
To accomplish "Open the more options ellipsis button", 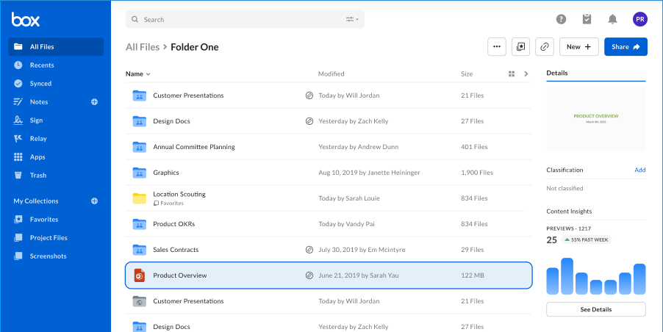I will click(x=497, y=47).
